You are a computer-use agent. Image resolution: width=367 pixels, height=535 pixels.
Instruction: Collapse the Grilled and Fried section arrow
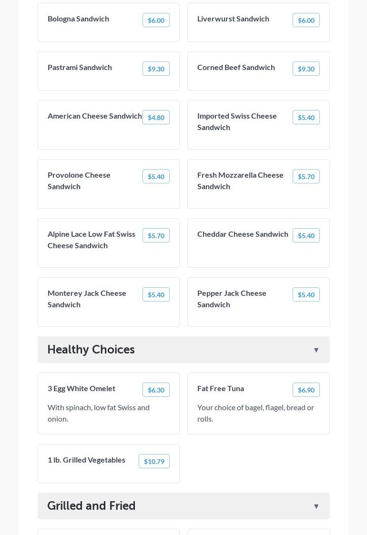click(x=316, y=506)
